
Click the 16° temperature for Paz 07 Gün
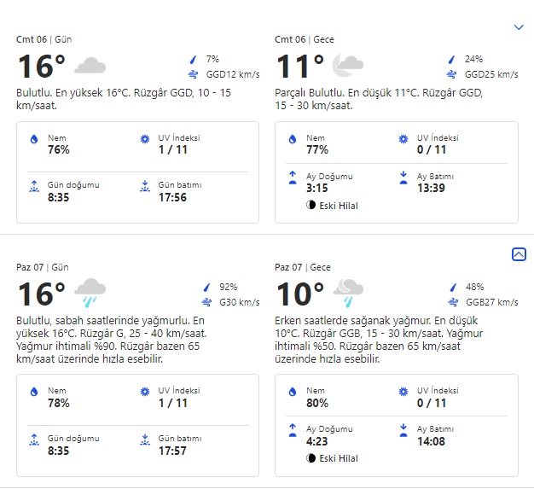coord(41,294)
